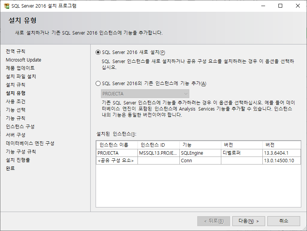Click the 13.3.6404.1 version cell
This screenshot has height=231, width=307.
coord(282,153)
